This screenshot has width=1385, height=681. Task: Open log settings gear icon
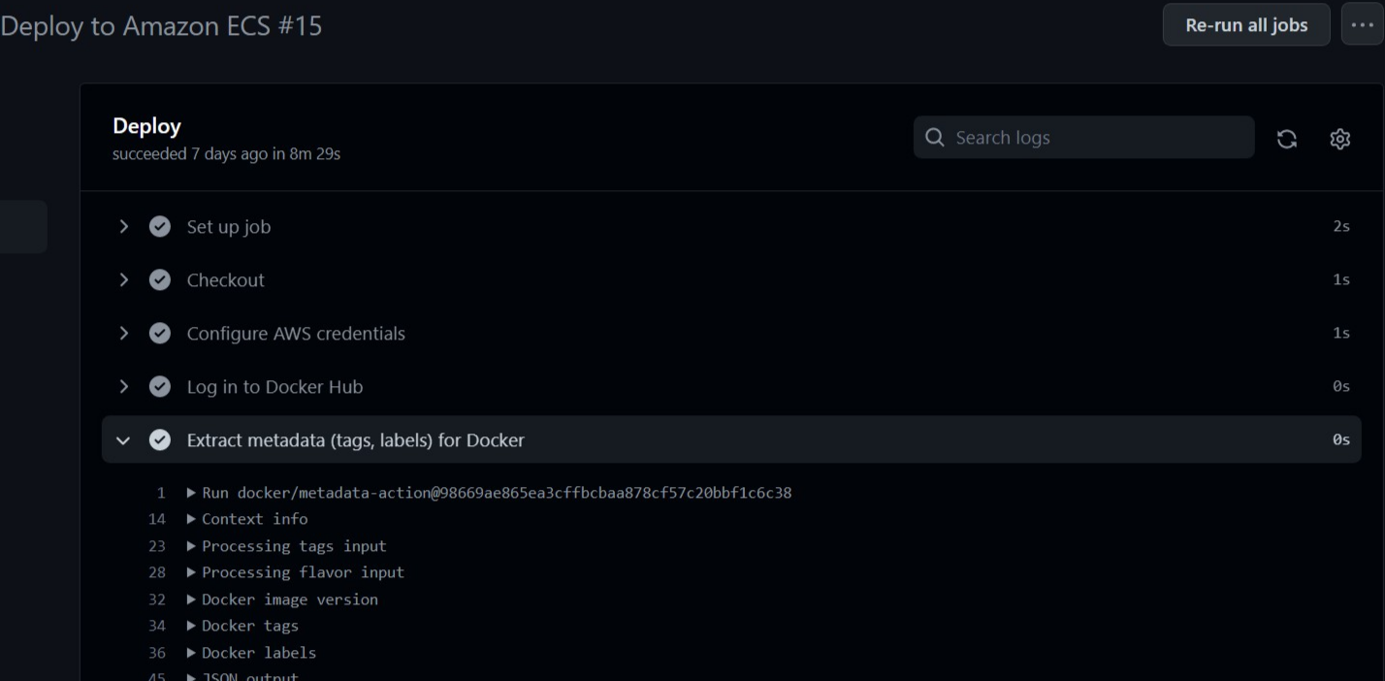(x=1339, y=139)
